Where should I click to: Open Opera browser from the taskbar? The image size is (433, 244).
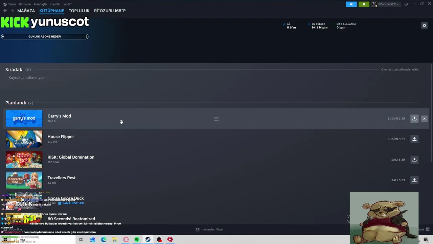point(126,240)
